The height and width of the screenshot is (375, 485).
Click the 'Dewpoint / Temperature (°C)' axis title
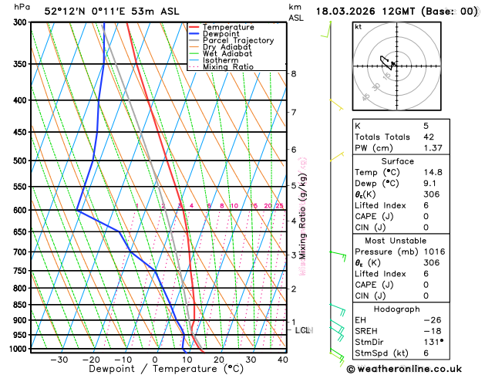click(166, 369)
